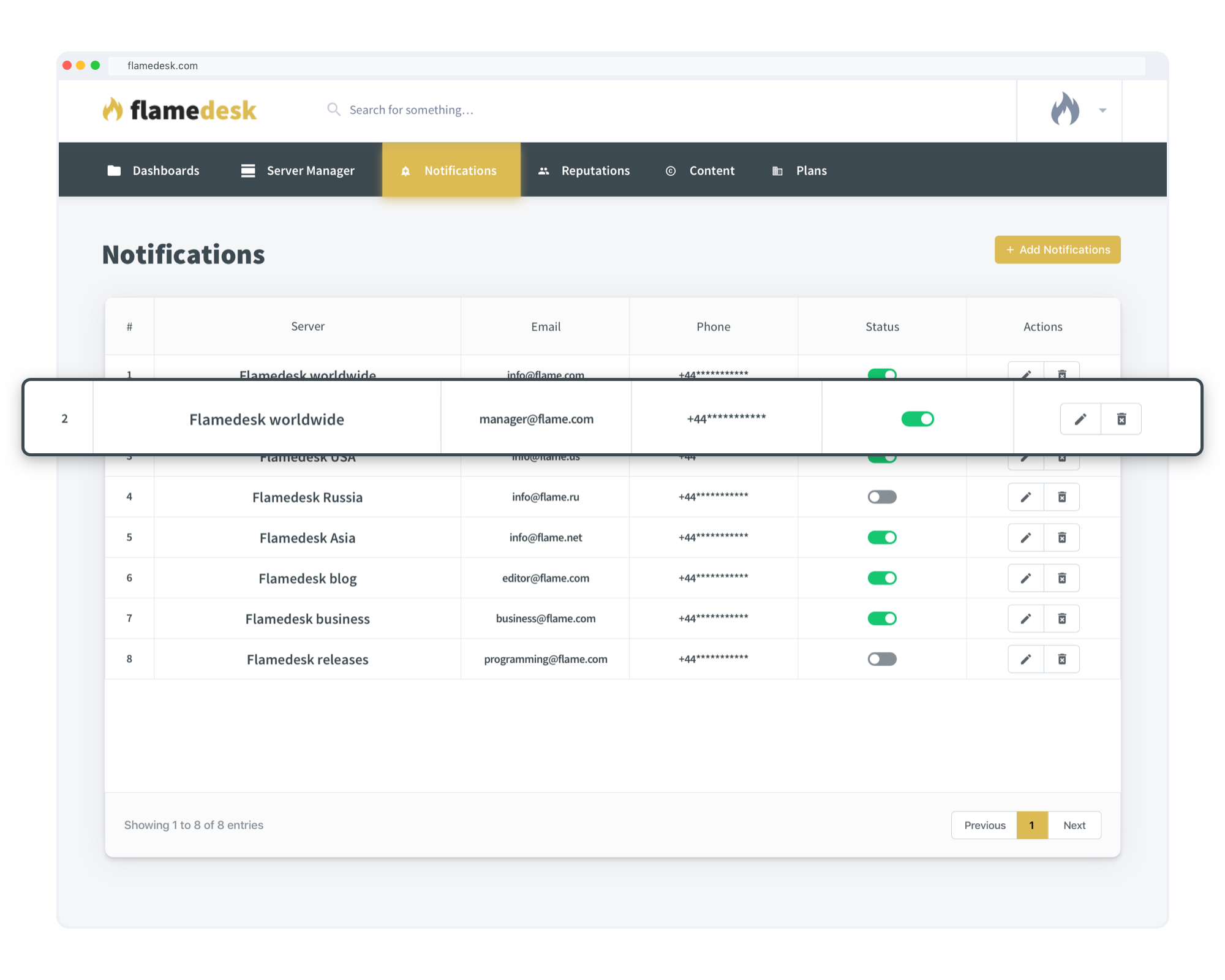
Task: Open the Reputations menu
Action: (x=584, y=170)
